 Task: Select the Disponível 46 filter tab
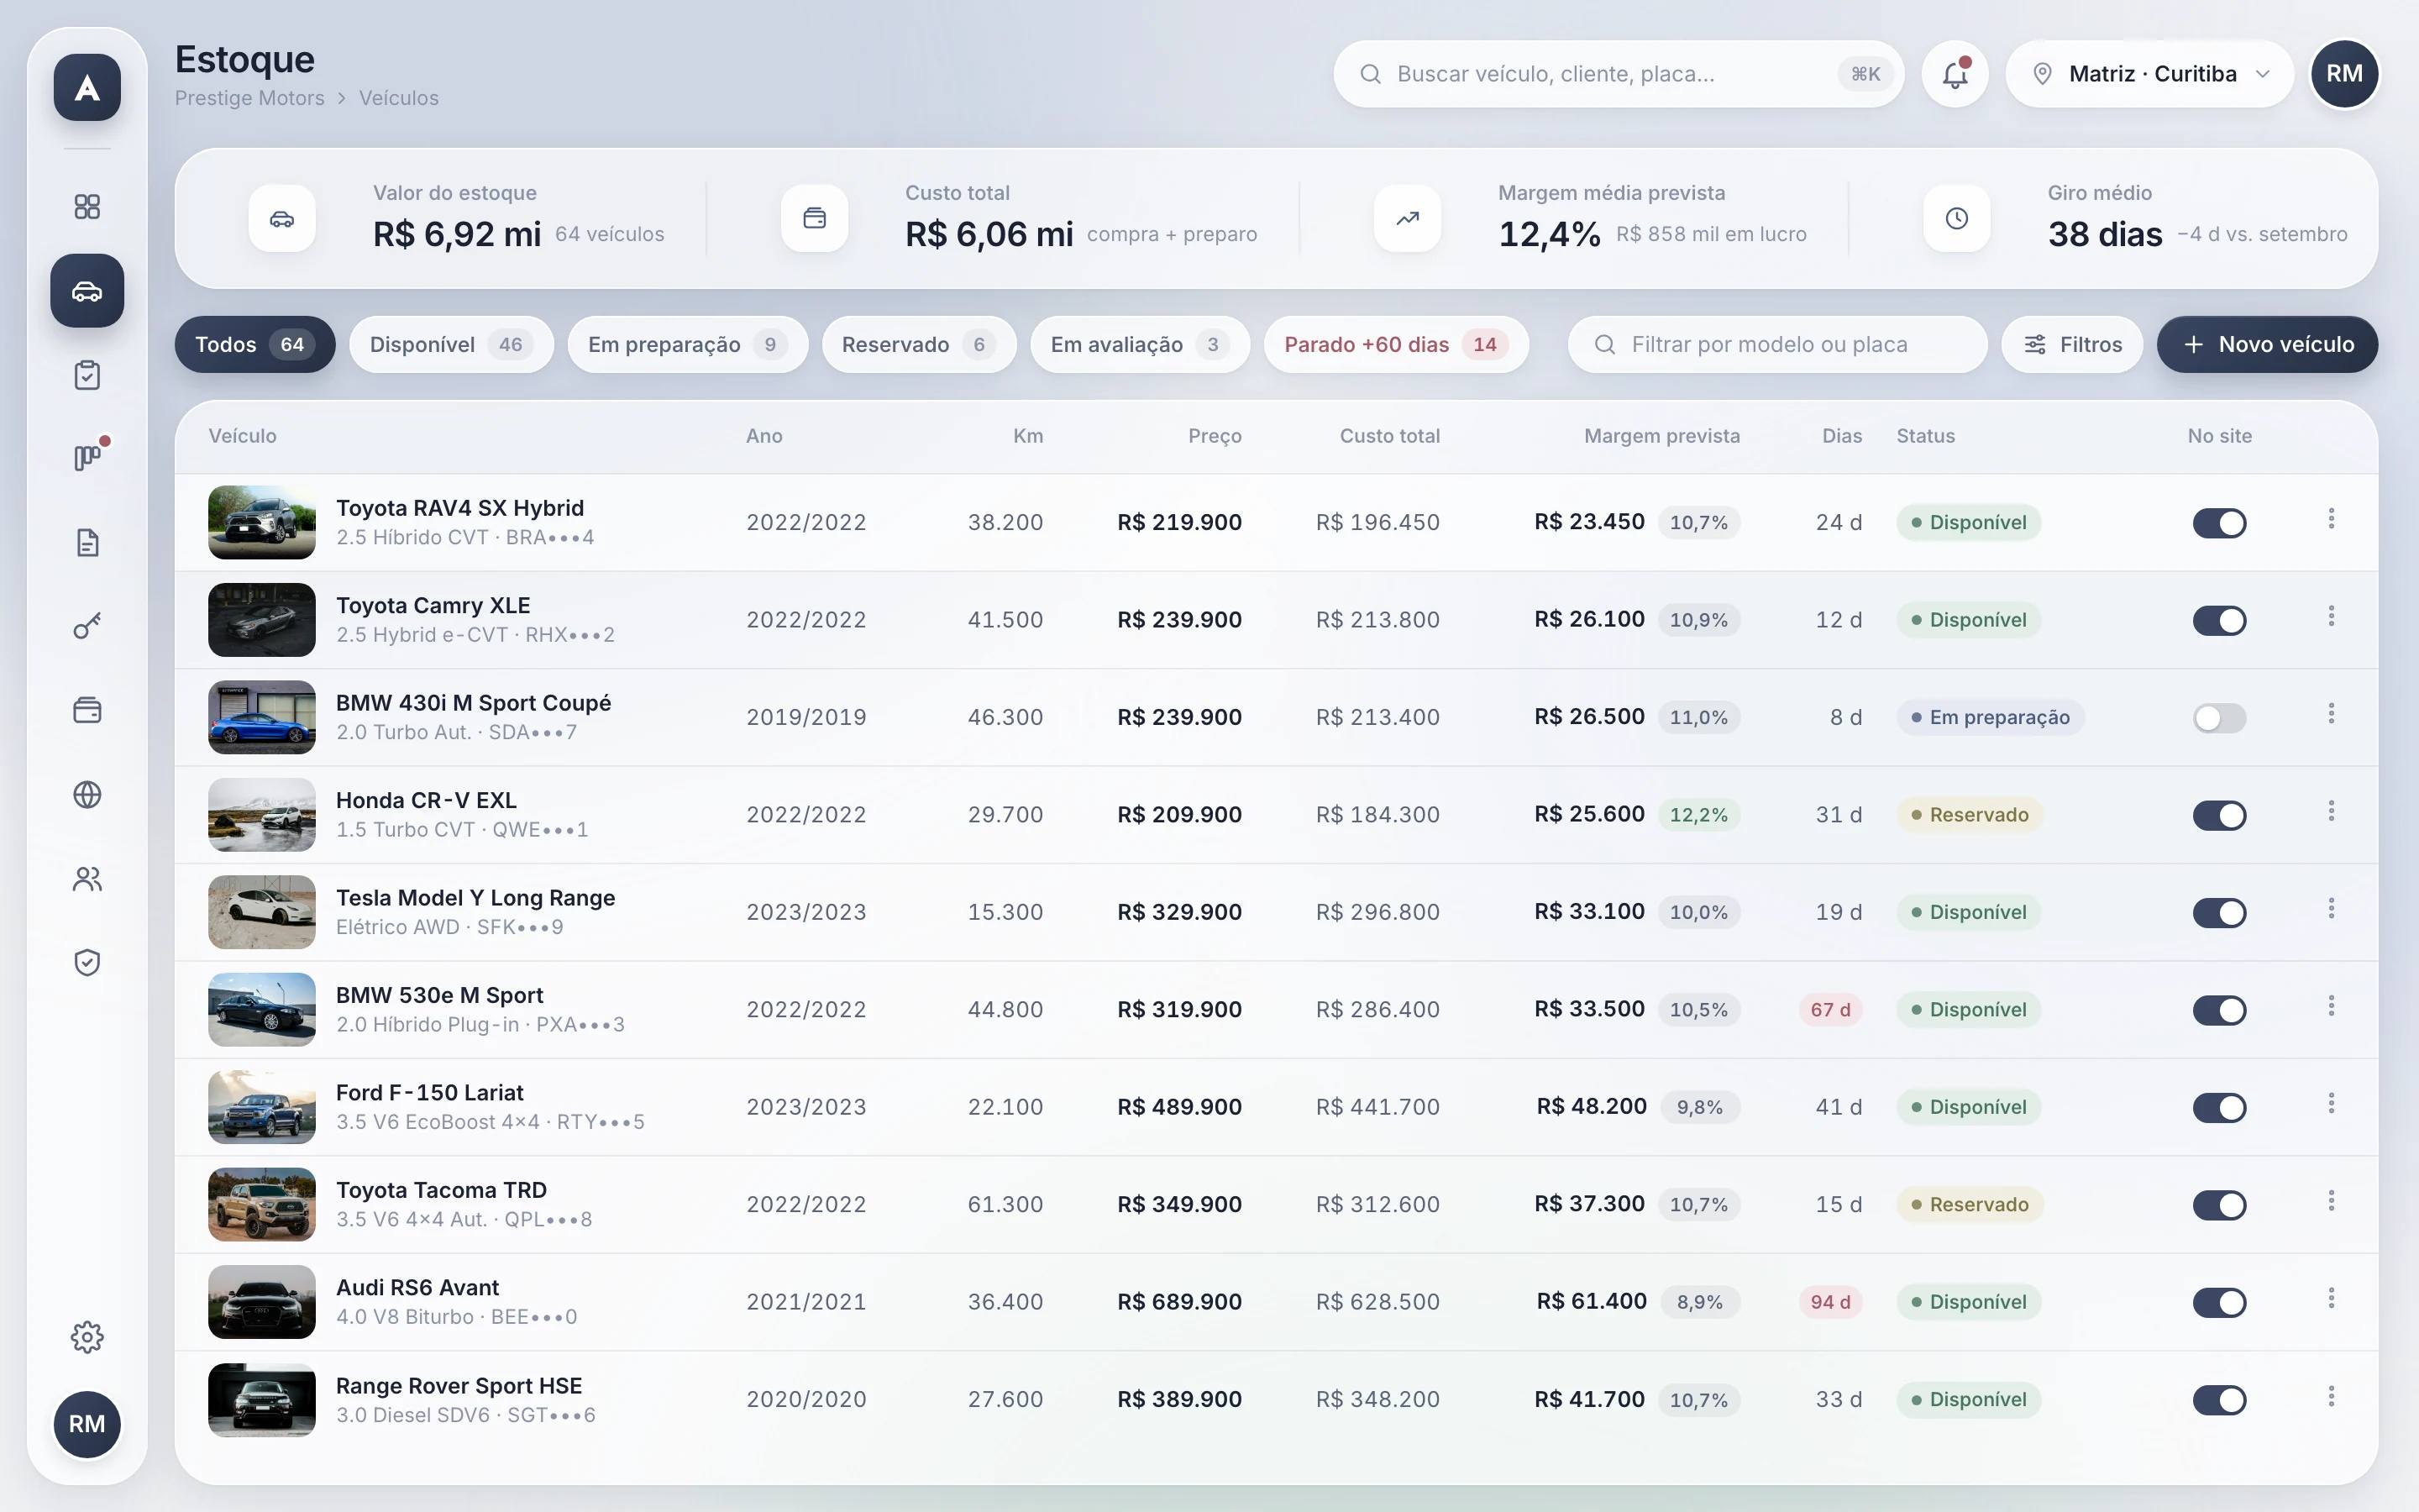(451, 345)
